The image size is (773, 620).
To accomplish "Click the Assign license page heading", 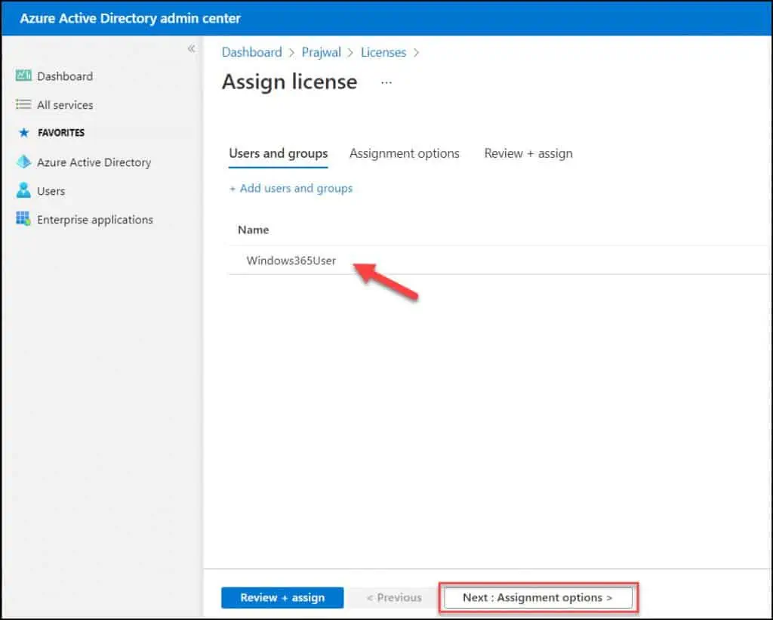I will click(x=289, y=82).
